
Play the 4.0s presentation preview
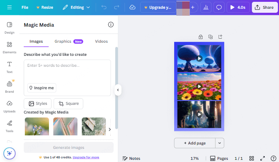click(x=238, y=7)
